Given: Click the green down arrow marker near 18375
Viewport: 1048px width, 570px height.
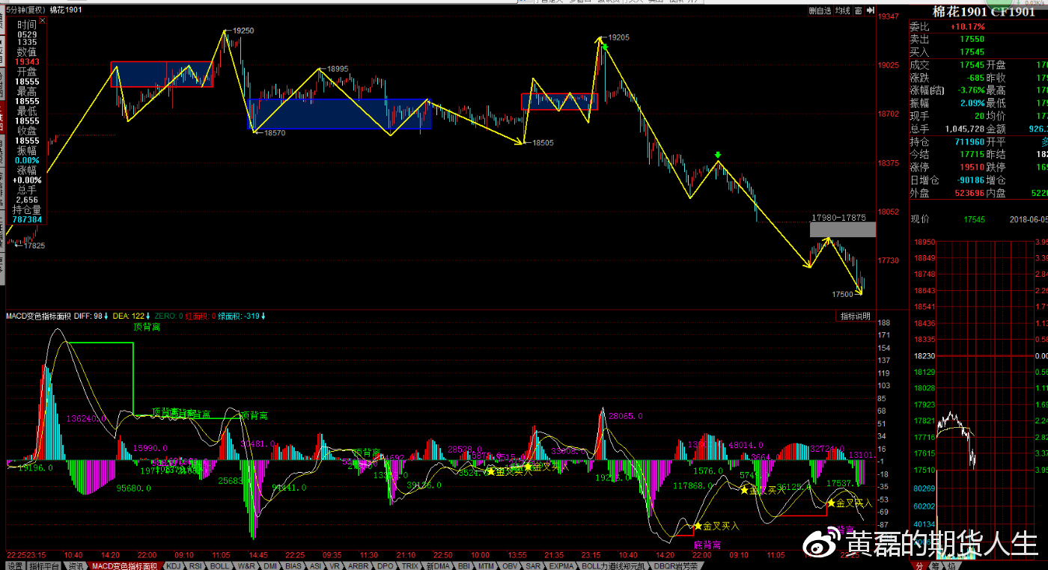Looking at the screenshot, I should click(718, 156).
